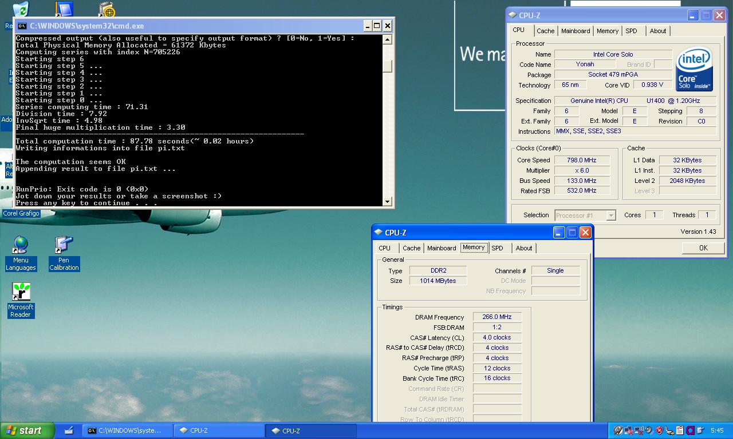Click the DRAM Frequency value 266.0 MHz
733x439 pixels.
497,317
